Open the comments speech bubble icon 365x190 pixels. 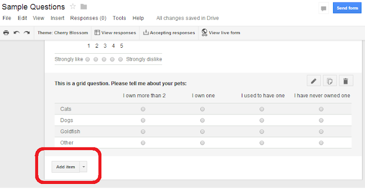point(323,9)
